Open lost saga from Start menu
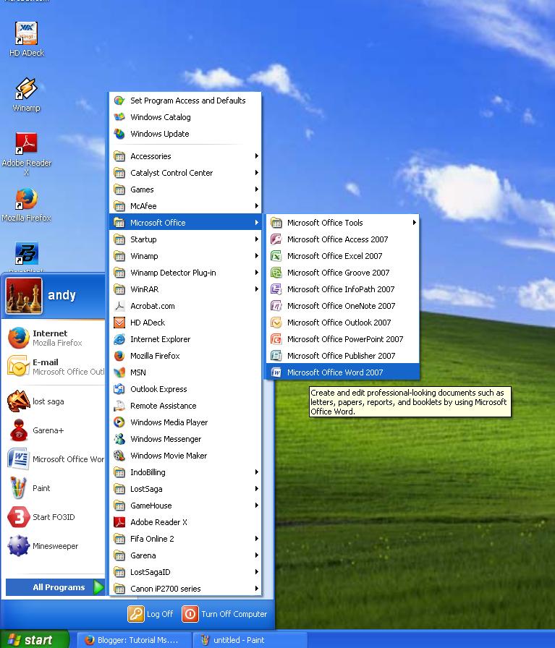The width and height of the screenshot is (555, 648). 54,401
